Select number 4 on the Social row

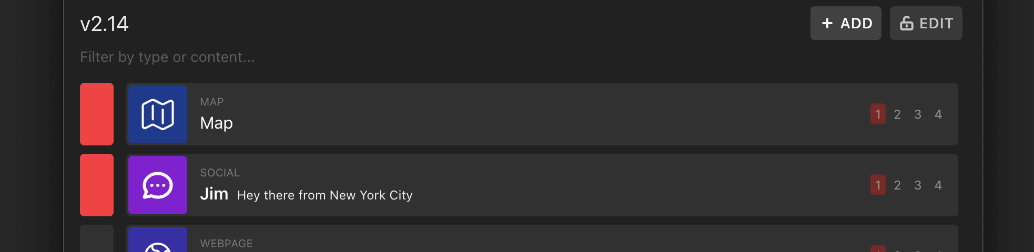click(938, 185)
